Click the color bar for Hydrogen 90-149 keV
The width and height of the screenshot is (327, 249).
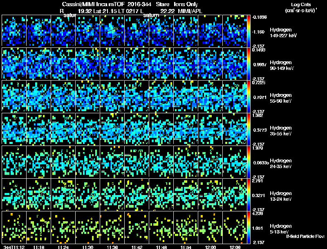(249, 63)
